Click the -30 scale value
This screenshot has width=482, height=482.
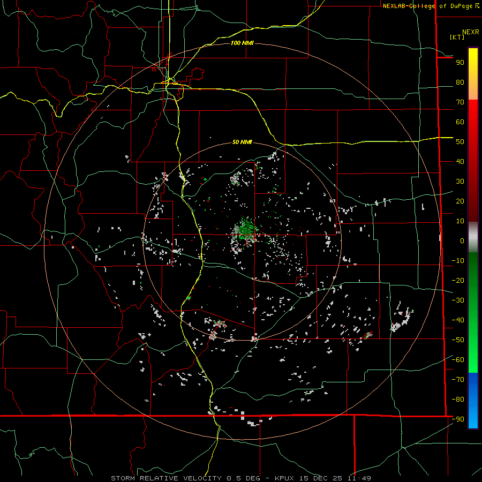(458, 300)
